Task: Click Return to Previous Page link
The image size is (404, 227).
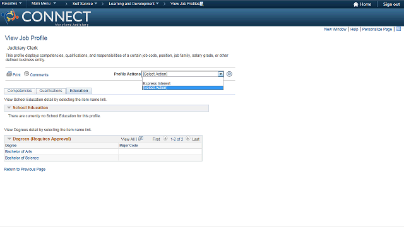Action: pyautogui.click(x=25, y=170)
